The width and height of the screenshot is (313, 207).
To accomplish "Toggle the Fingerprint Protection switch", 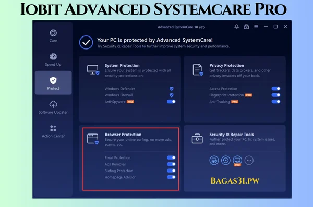I will [x=276, y=95].
